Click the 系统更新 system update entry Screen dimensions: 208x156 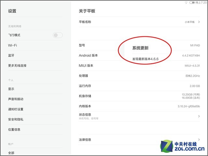(140, 48)
